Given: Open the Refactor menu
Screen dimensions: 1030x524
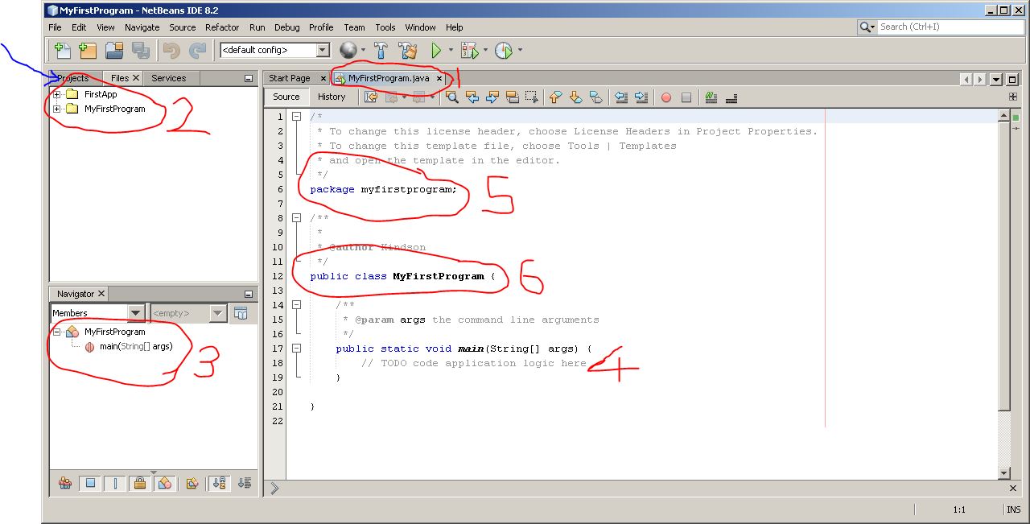Looking at the screenshot, I should [222, 27].
